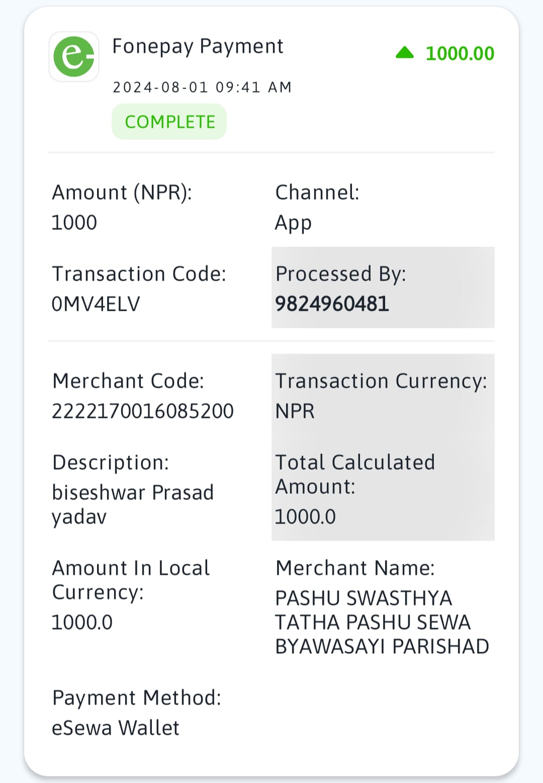The width and height of the screenshot is (543, 783).
Task: Tap the transaction date 2024-08-01 09:41 AM
Action: click(x=202, y=88)
